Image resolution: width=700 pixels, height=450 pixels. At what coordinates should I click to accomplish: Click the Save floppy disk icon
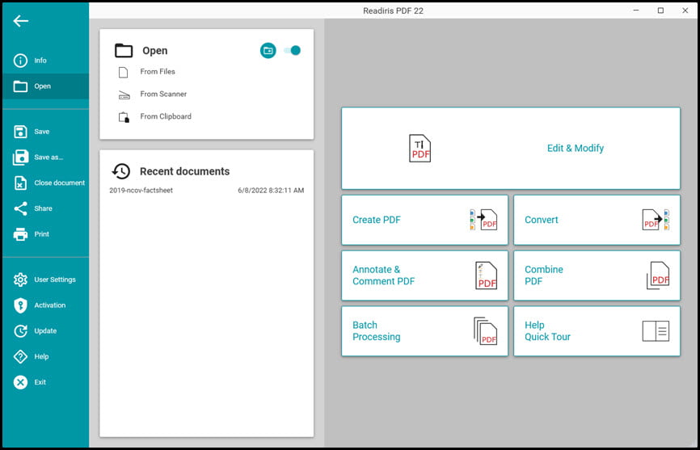point(20,132)
